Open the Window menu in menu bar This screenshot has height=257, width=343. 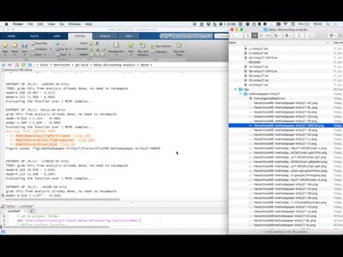tap(74, 24)
